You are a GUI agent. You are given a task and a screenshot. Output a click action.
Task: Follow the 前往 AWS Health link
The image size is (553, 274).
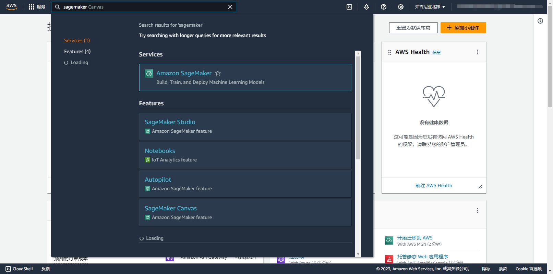(x=434, y=185)
